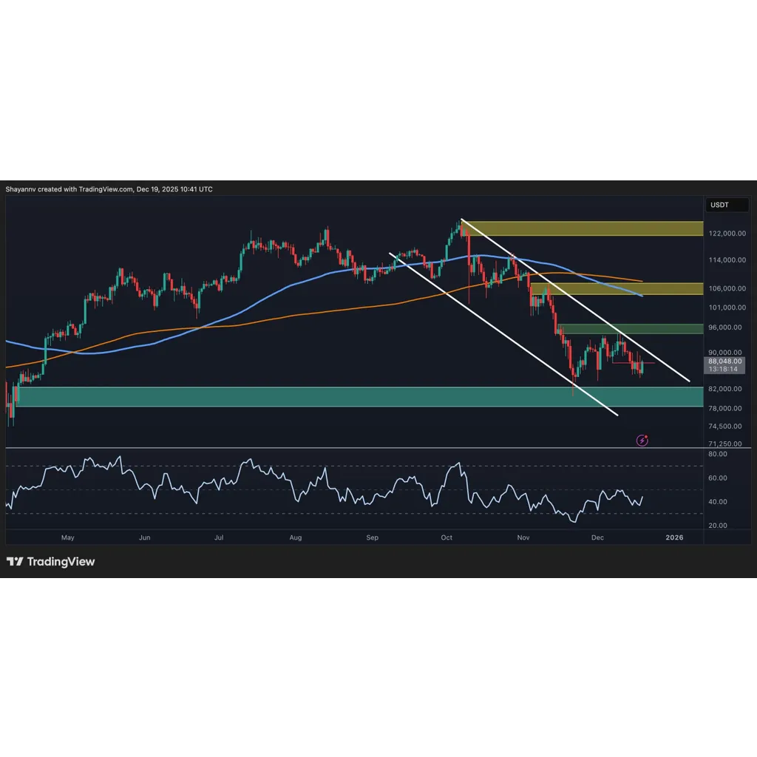
Task: Click the 96,000.00 price axis label
Action: coord(724,327)
